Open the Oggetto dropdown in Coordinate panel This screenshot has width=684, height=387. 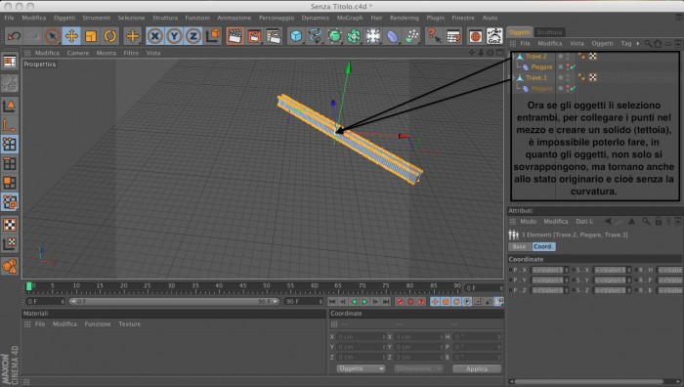361,368
